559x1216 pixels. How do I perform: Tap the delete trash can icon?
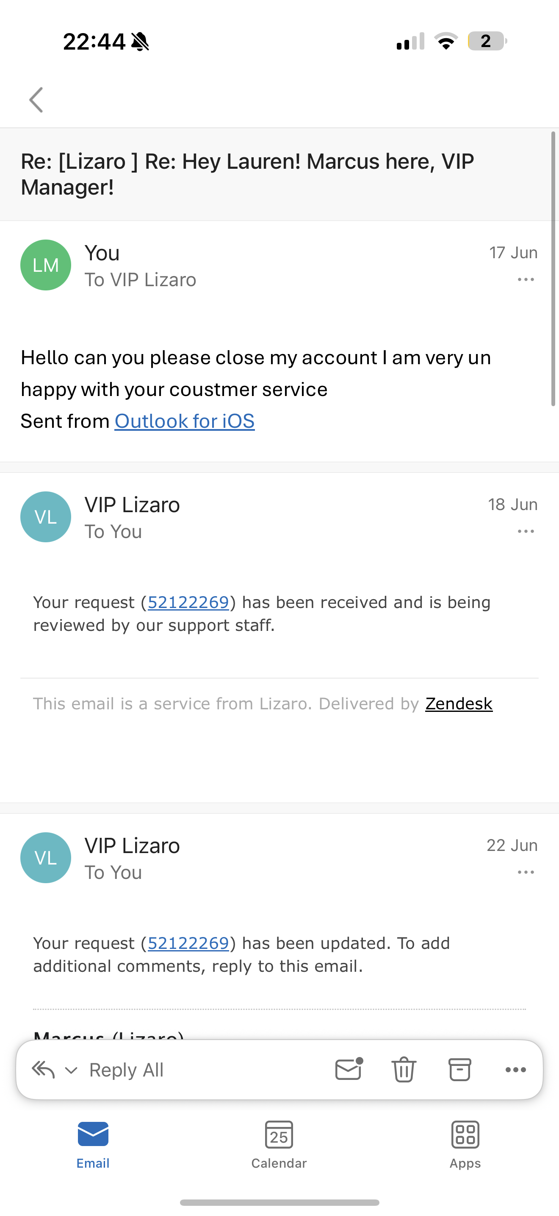point(404,1070)
